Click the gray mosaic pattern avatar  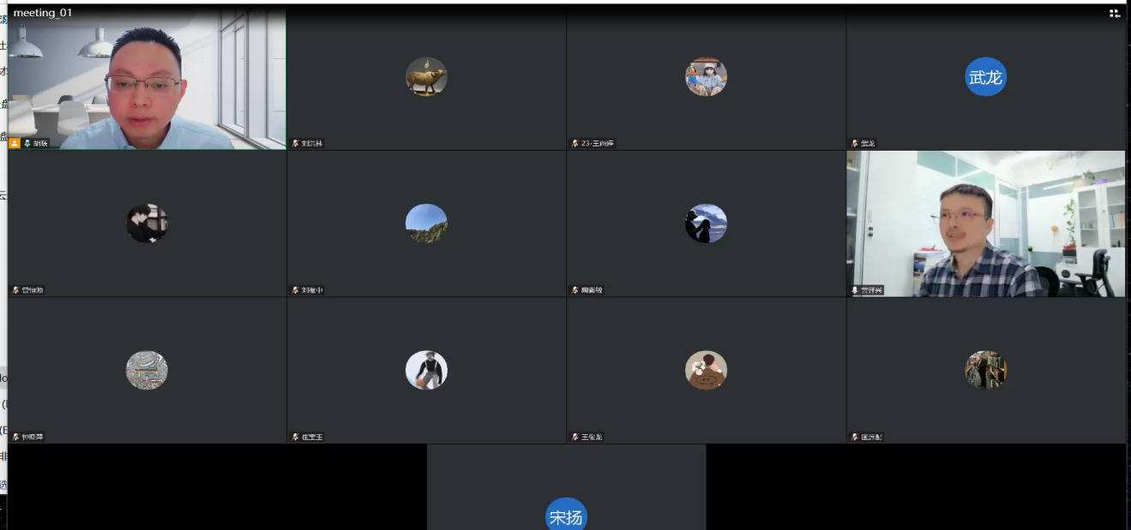click(147, 370)
